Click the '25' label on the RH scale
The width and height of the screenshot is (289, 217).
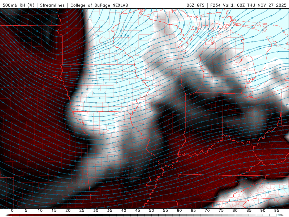[x=82, y=210]
